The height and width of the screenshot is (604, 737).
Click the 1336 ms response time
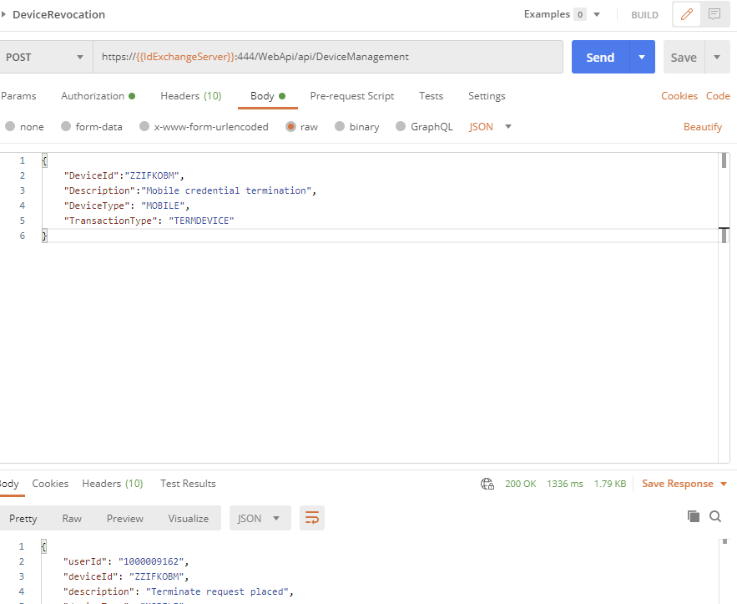pos(564,484)
